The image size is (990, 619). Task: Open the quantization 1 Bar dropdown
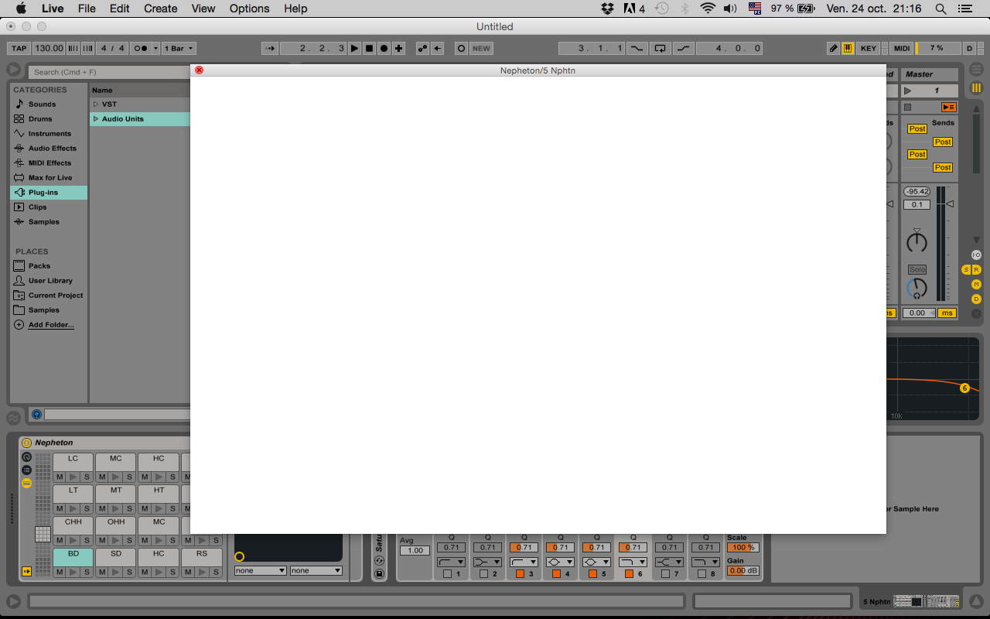click(179, 48)
